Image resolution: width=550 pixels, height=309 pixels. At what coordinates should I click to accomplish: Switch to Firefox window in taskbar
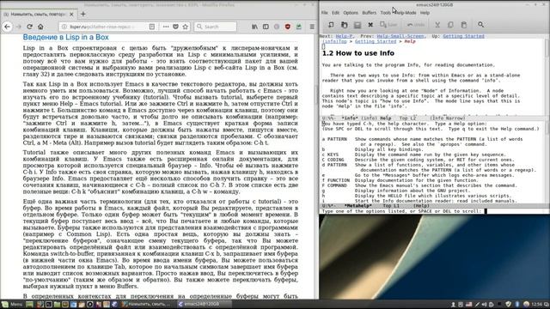coord(146,304)
